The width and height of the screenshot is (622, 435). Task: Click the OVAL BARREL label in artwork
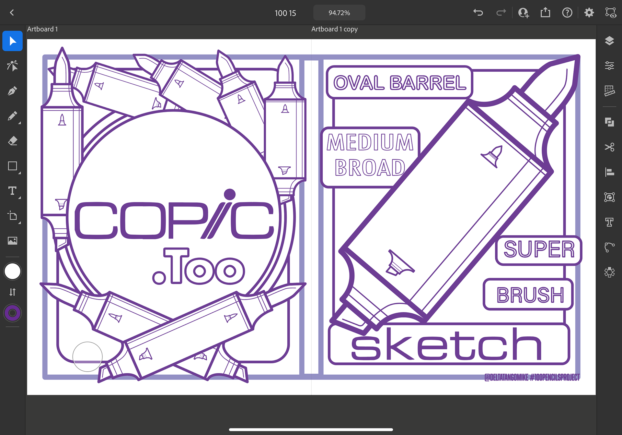point(399,82)
